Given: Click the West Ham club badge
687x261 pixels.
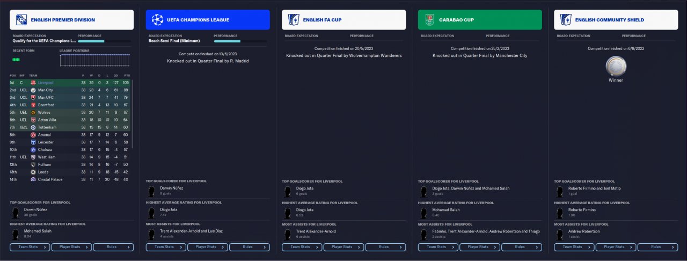Looking at the screenshot, I should [33, 157].
